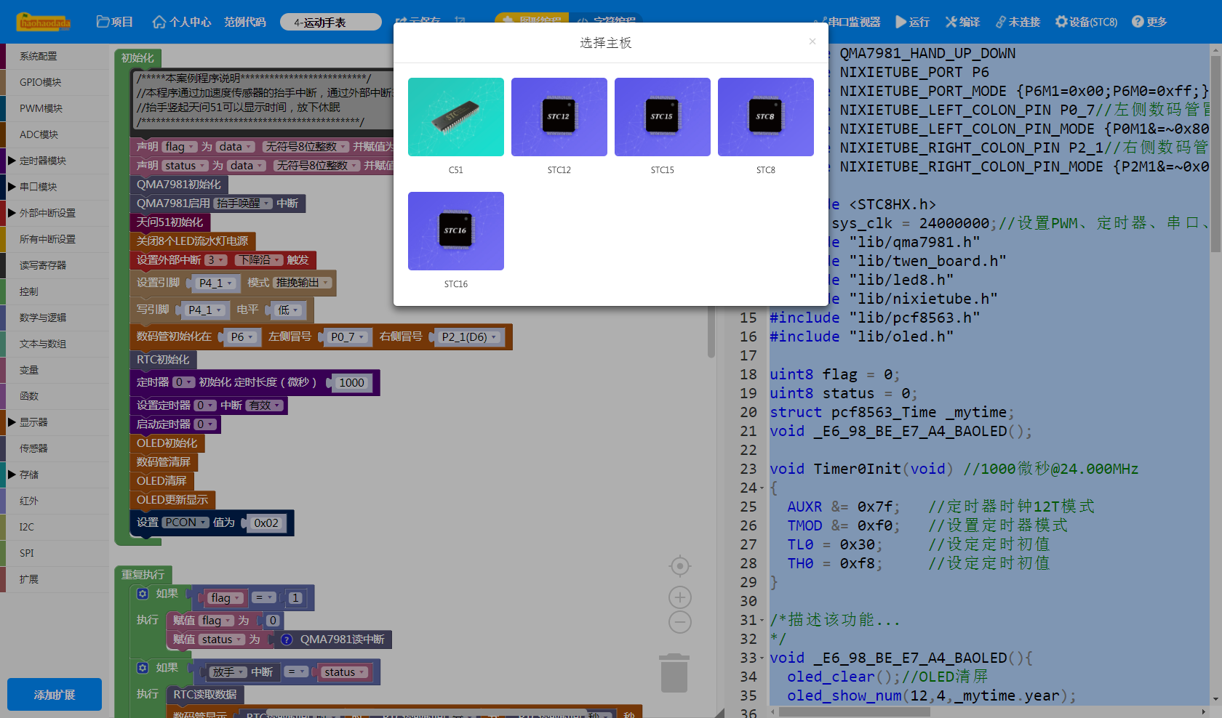The width and height of the screenshot is (1222, 718).
Task: Click the 添加扩展 add extension button
Action: pos(55,695)
